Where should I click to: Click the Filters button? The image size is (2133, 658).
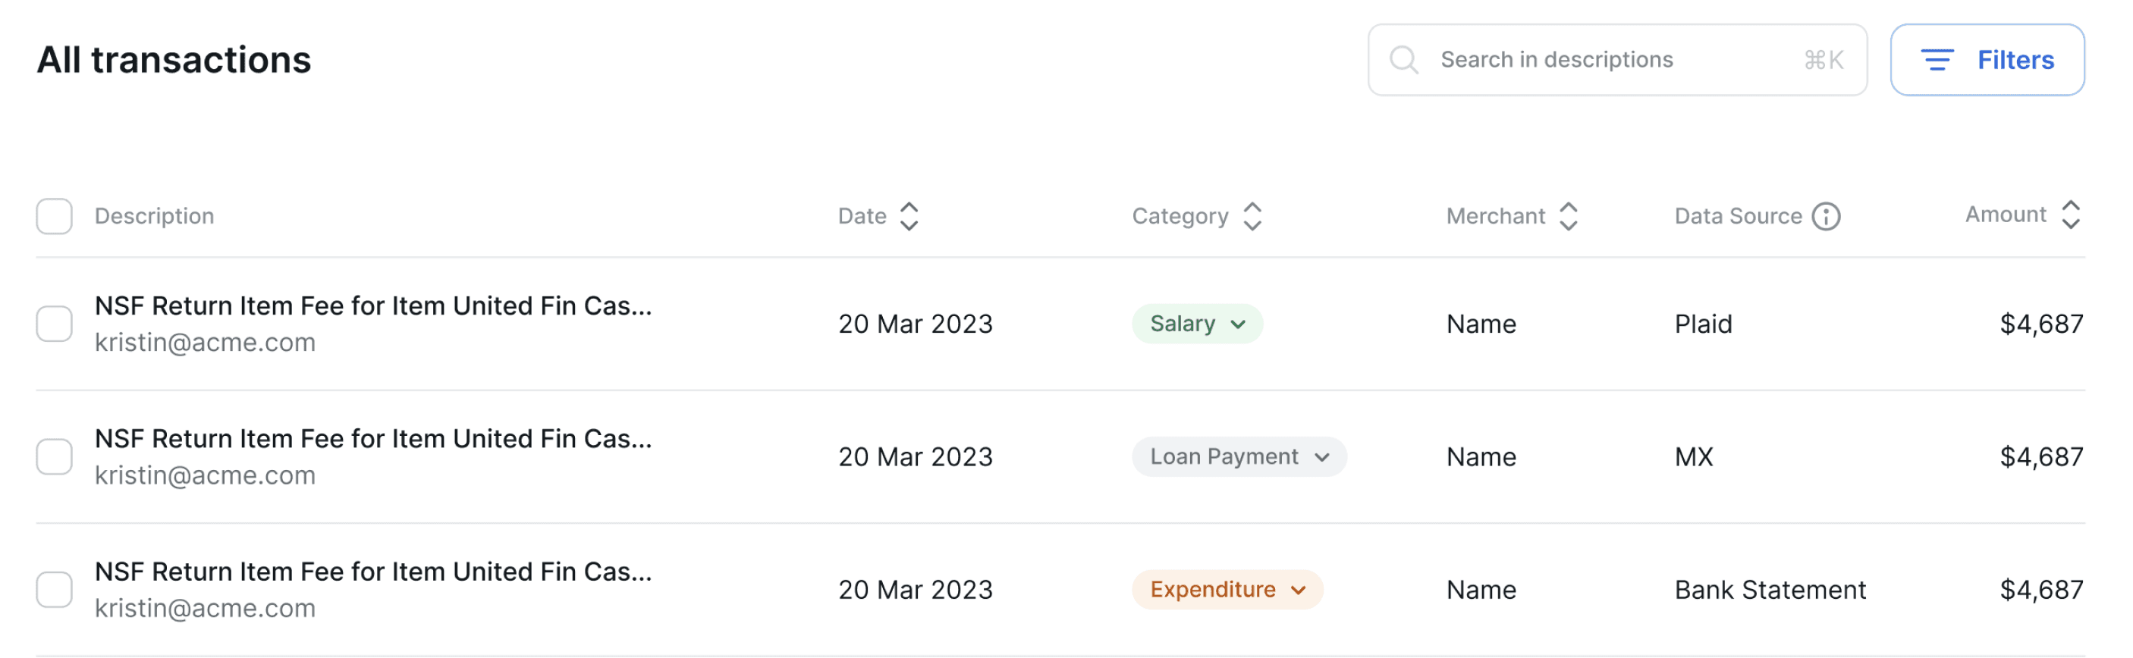pos(1987,60)
